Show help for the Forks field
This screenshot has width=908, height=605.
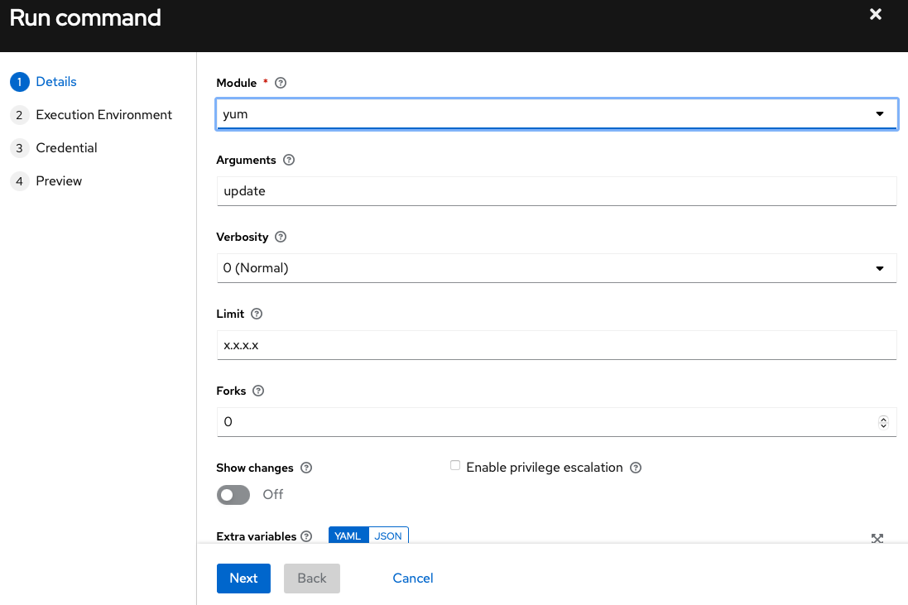[x=258, y=391]
